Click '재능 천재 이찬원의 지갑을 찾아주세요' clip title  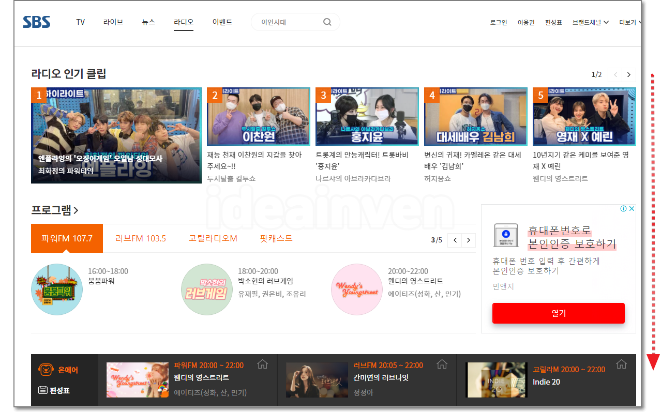tap(254, 161)
